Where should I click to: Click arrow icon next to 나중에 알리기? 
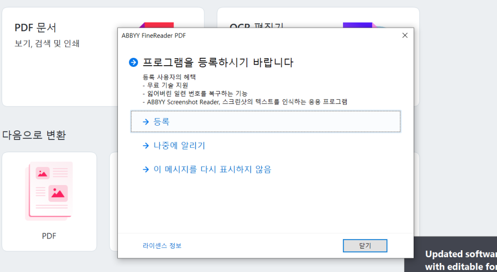(x=146, y=146)
